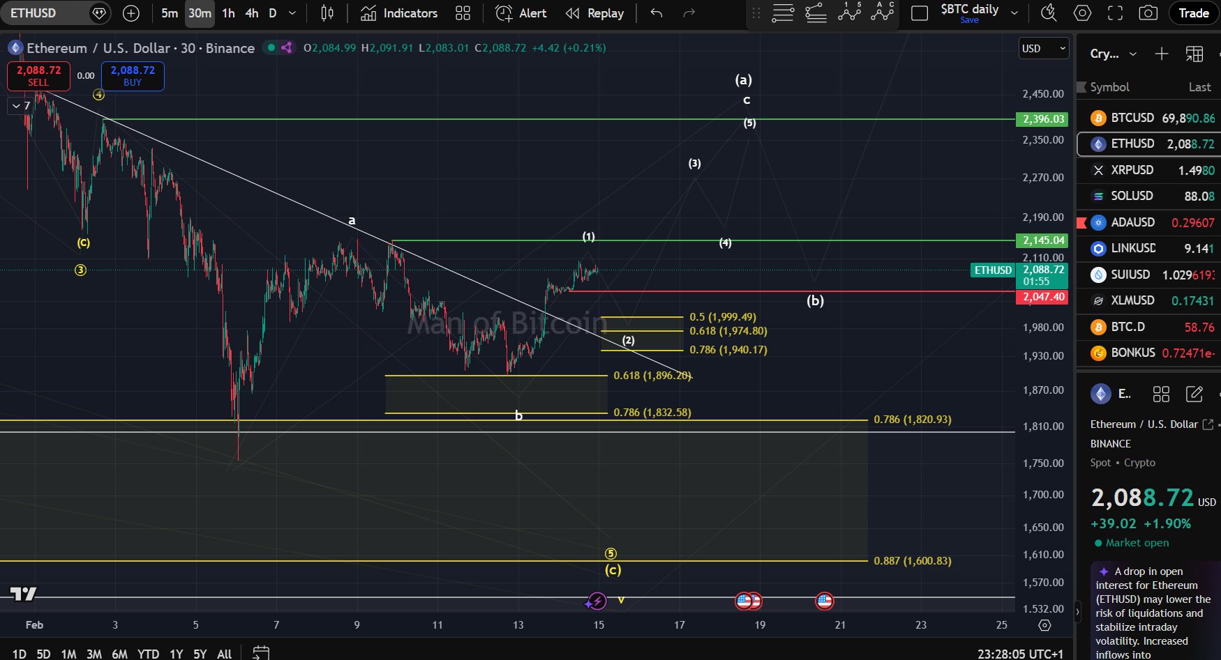Screen dimensions: 1221x660
Task: Toggle the select layout checkbox square
Action: tap(920, 13)
